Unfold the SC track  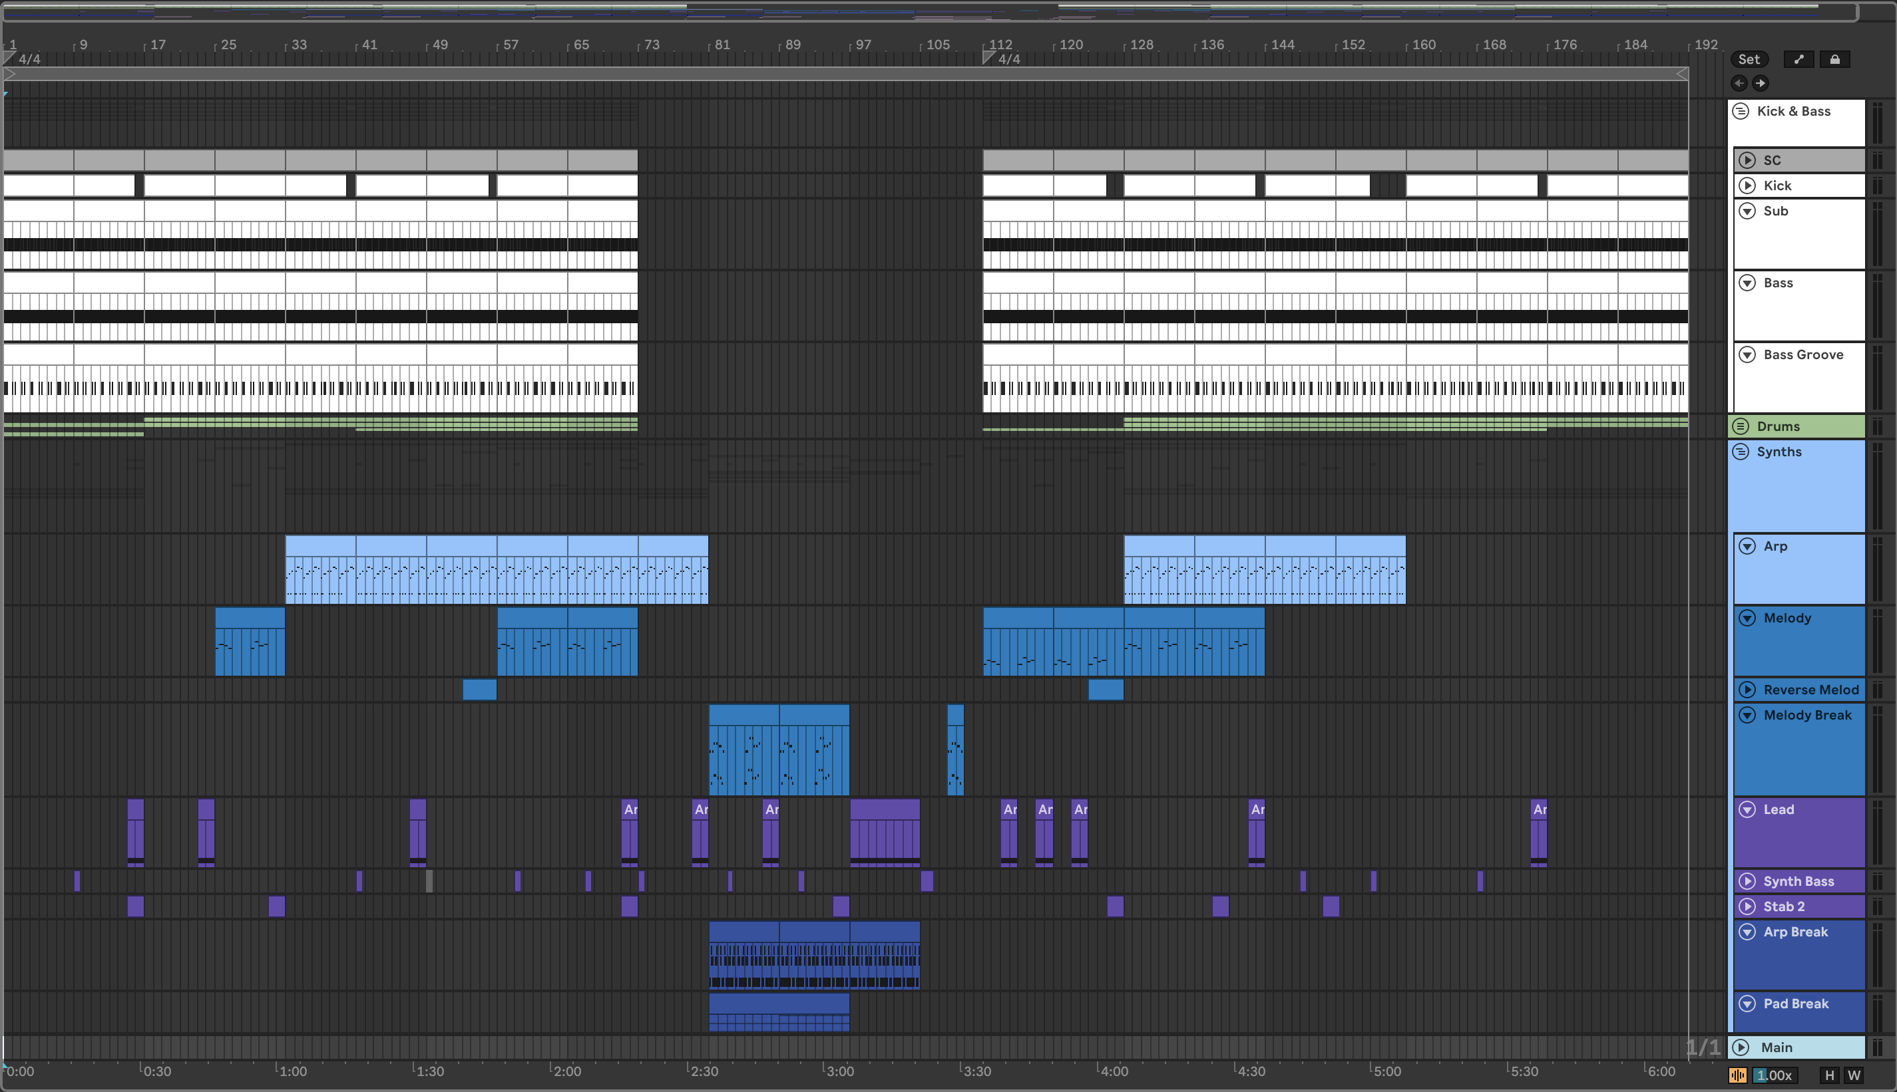point(1748,160)
